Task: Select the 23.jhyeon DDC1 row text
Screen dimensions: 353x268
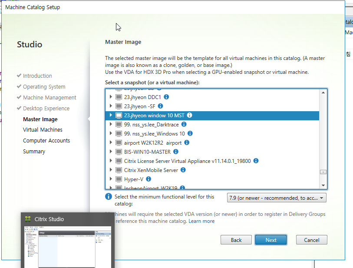Action: coord(142,97)
